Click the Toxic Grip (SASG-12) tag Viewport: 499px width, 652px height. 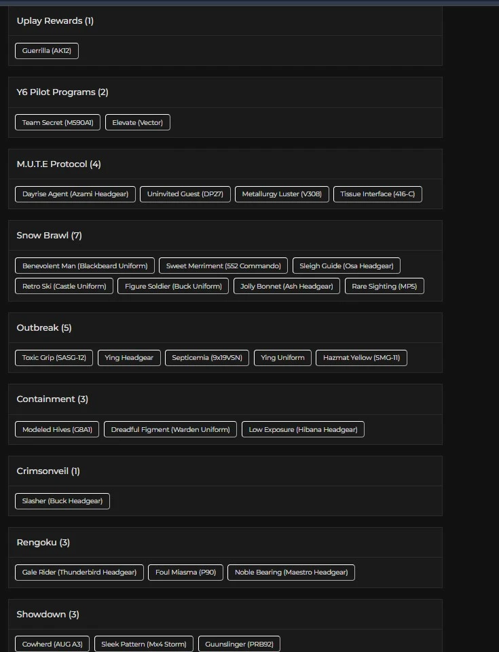(54, 357)
